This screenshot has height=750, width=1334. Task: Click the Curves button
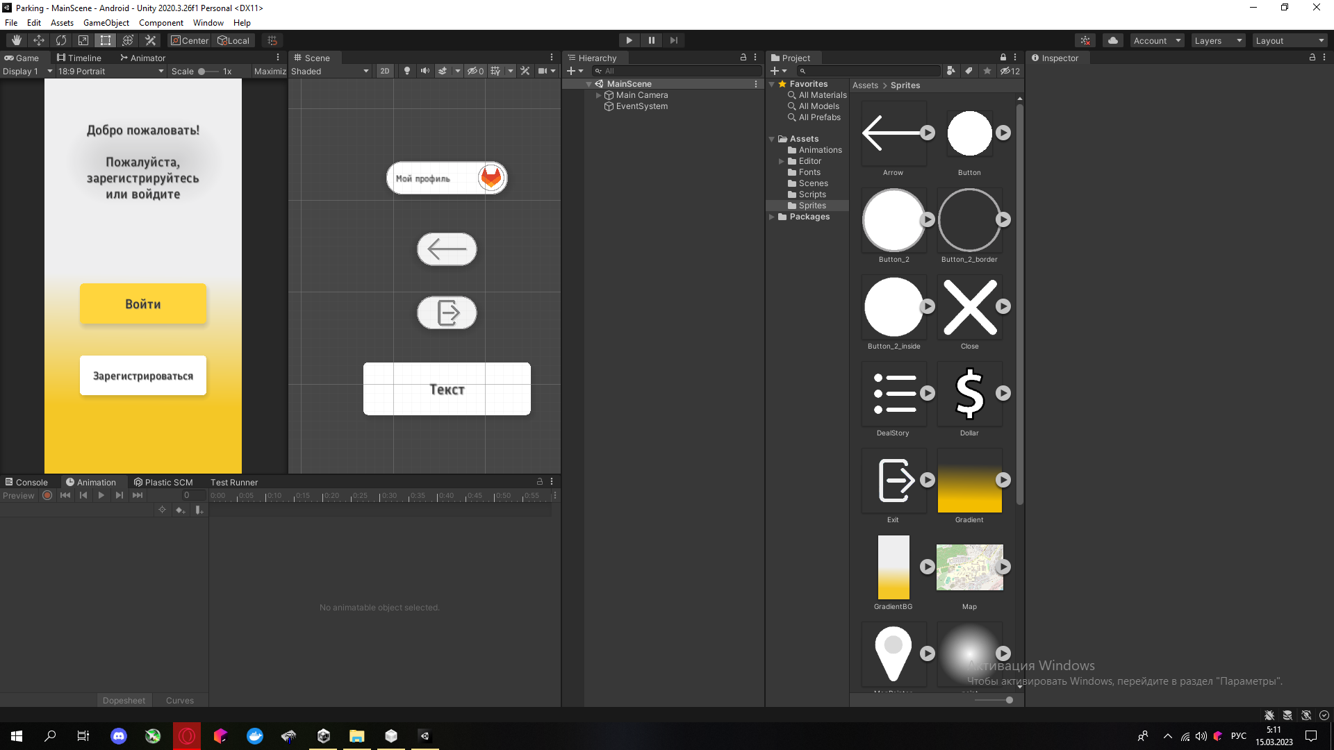click(180, 700)
